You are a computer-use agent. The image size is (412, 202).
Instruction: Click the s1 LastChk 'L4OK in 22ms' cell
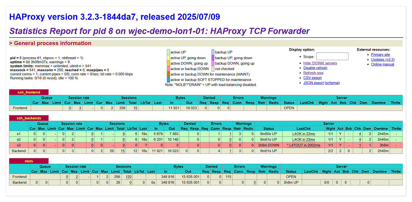tap(304, 134)
